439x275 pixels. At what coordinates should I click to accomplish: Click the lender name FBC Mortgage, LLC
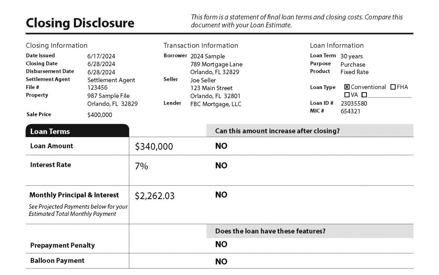coord(216,104)
